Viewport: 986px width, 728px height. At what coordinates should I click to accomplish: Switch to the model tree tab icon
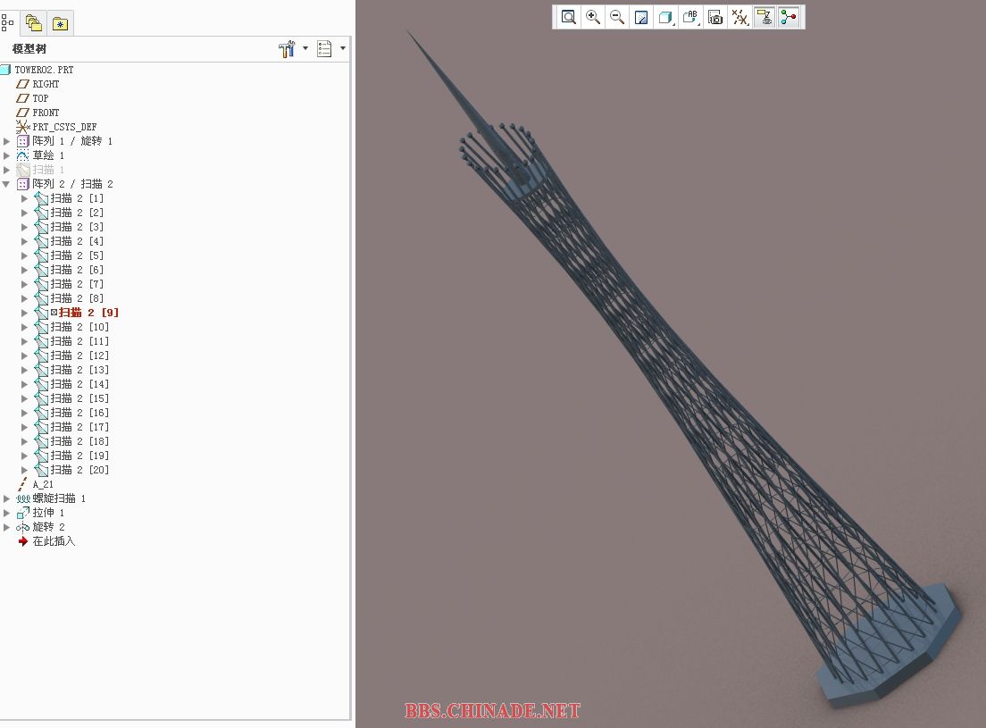point(7,24)
